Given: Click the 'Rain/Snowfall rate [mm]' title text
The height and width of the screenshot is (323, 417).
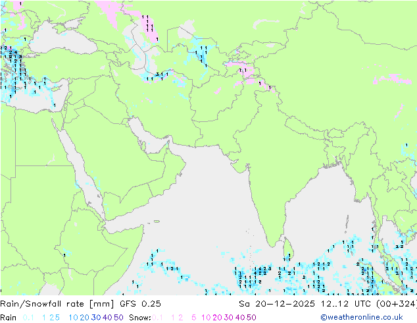Looking at the screenshot, I should click(x=57, y=304).
